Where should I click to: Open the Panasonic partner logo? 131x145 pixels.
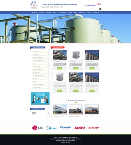click(x=65, y=128)
